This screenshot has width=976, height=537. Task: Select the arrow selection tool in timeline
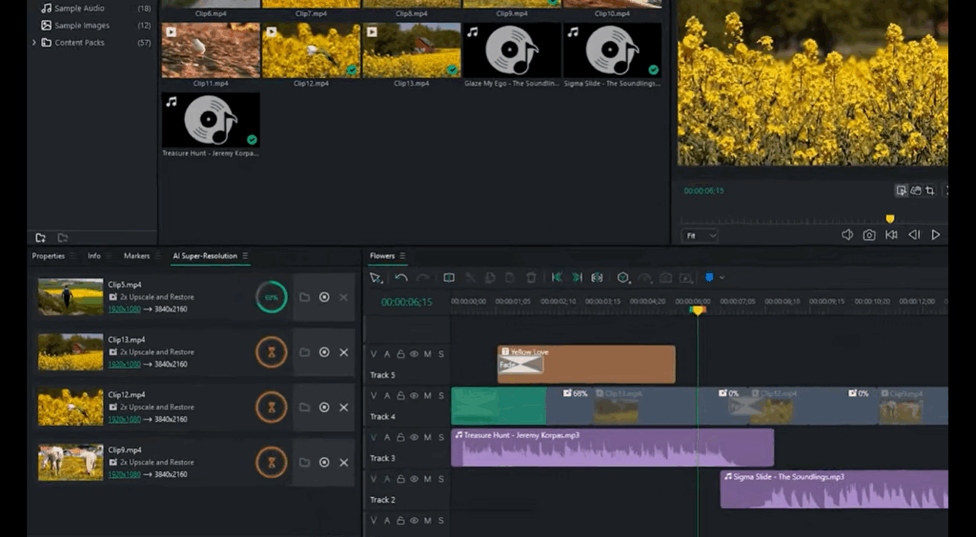tap(375, 278)
